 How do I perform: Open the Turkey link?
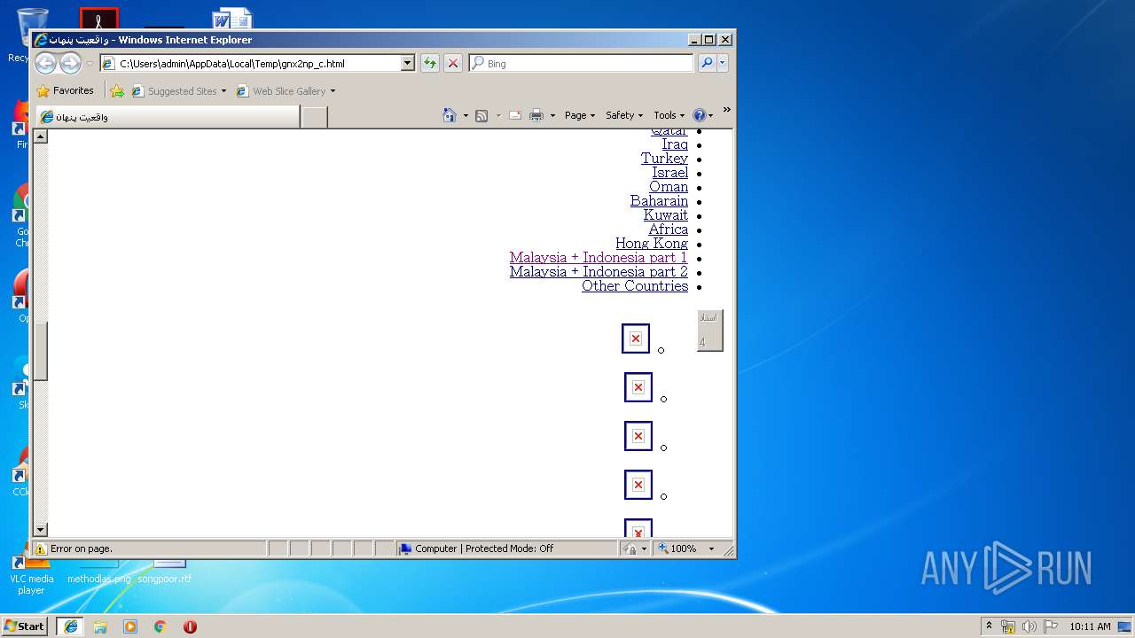click(x=665, y=158)
